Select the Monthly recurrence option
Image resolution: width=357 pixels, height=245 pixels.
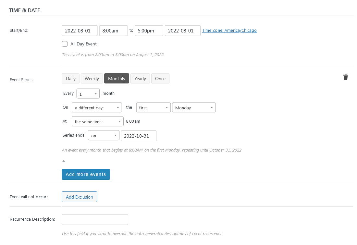pos(117,79)
